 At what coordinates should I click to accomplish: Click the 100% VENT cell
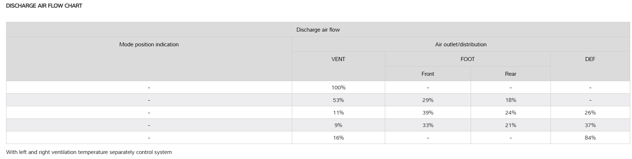(x=338, y=88)
